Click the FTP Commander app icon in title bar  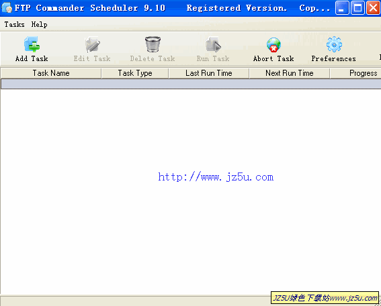[x=7, y=8]
